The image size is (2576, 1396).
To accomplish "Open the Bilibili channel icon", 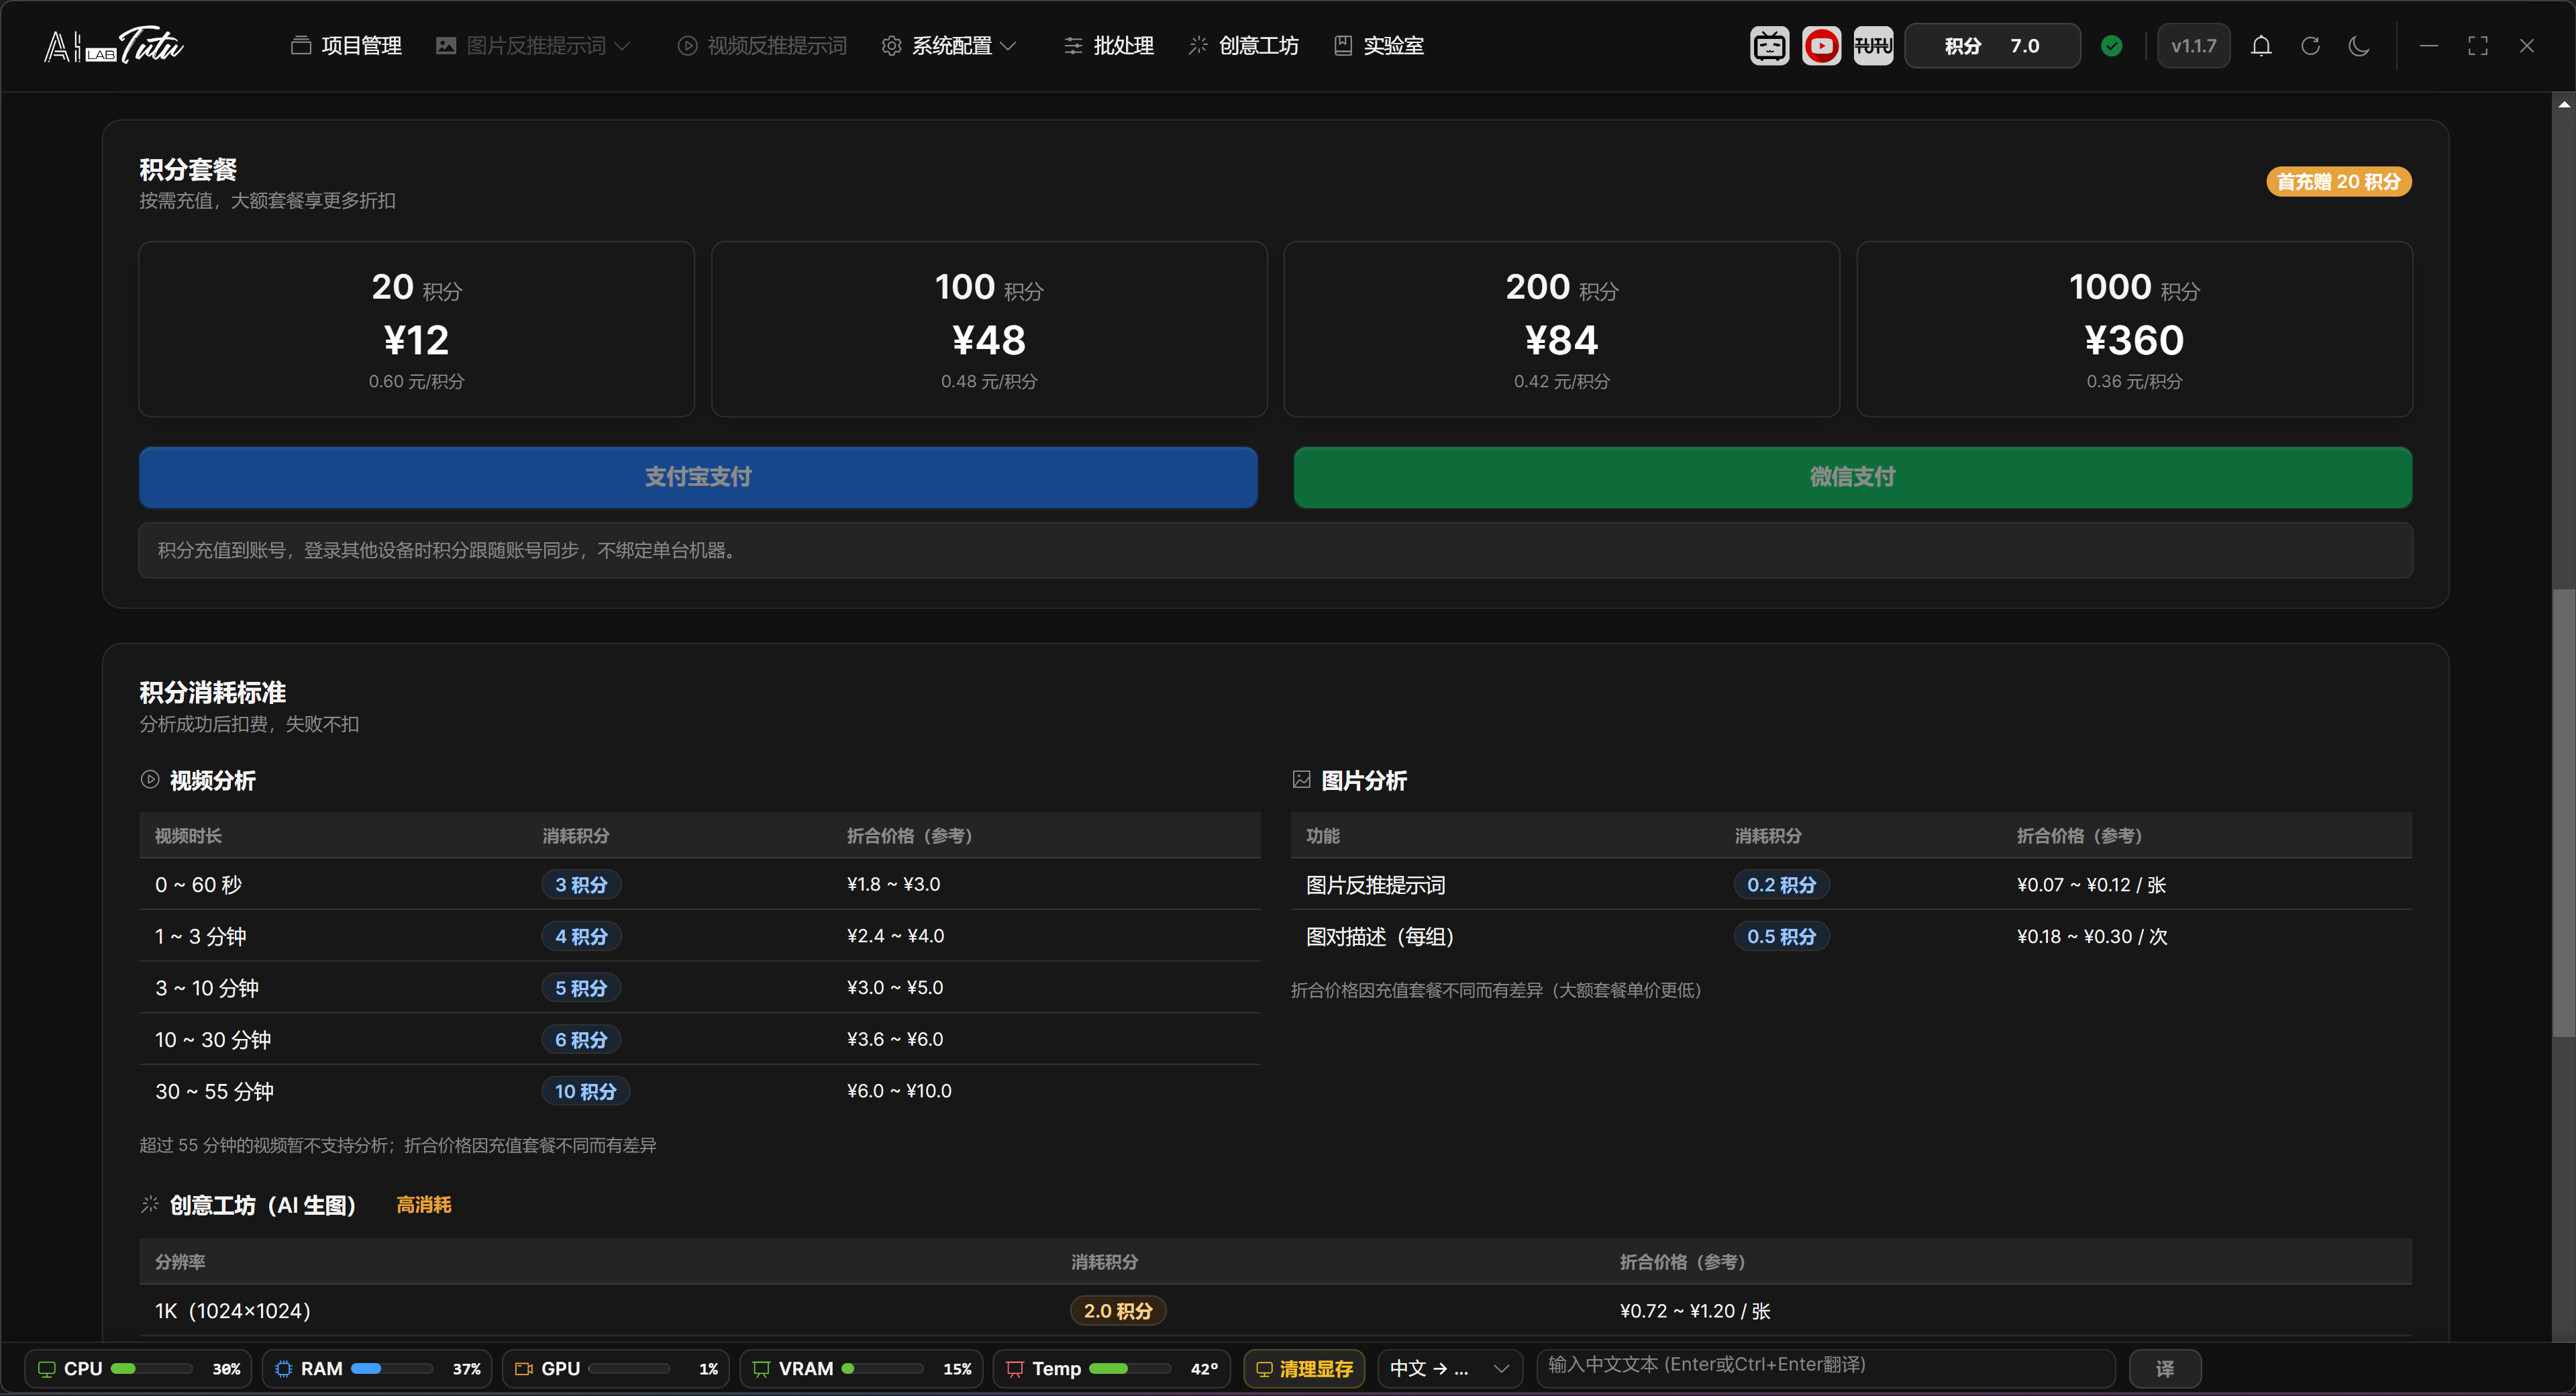I will click(x=1769, y=46).
